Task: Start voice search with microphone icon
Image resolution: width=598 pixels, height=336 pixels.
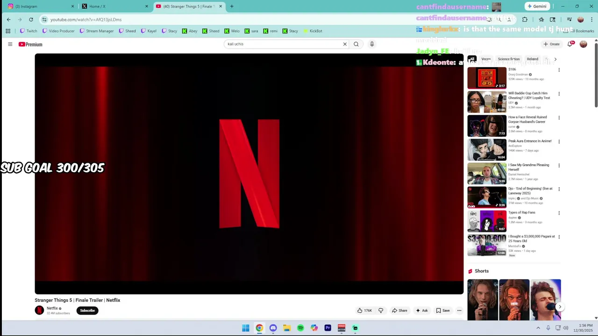Action: tap(372, 44)
